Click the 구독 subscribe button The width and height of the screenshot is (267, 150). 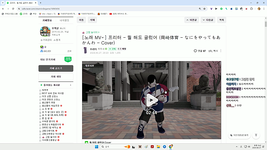(x=112, y=49)
